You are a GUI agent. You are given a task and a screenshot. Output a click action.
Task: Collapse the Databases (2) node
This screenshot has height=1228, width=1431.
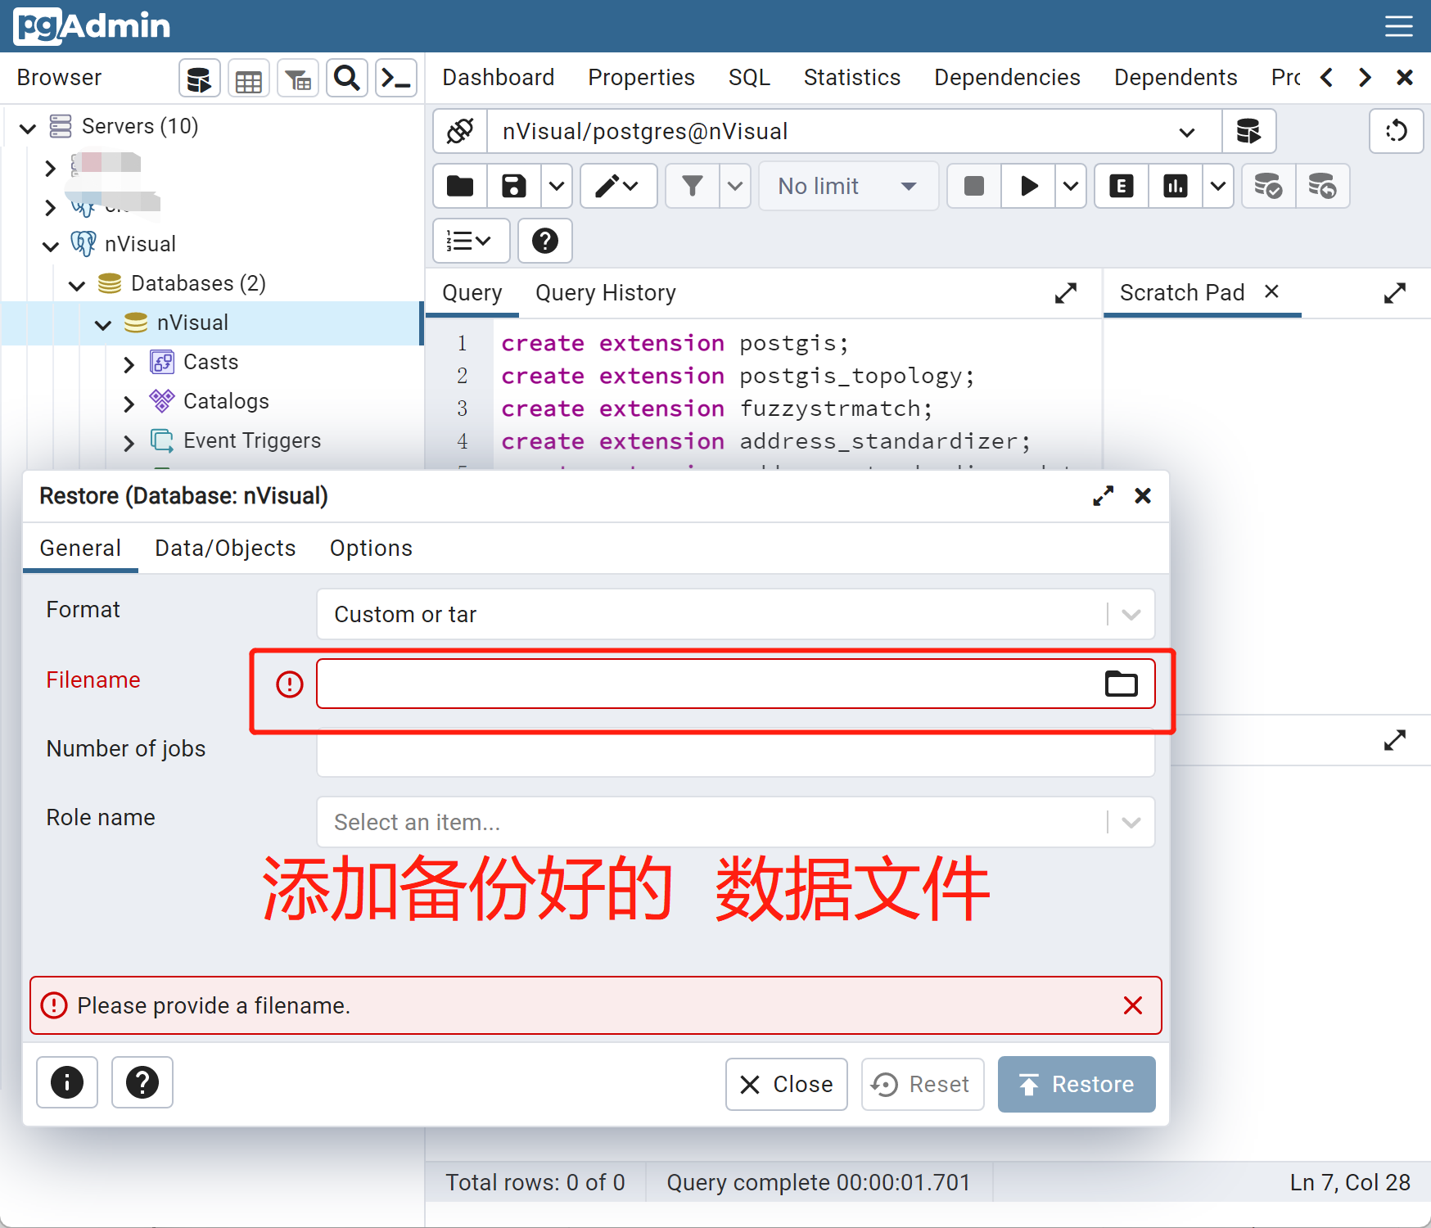[x=77, y=285]
